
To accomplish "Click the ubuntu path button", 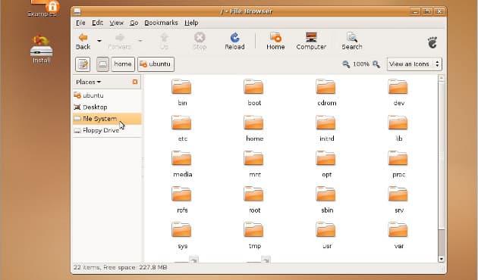I will pyautogui.click(x=156, y=64).
